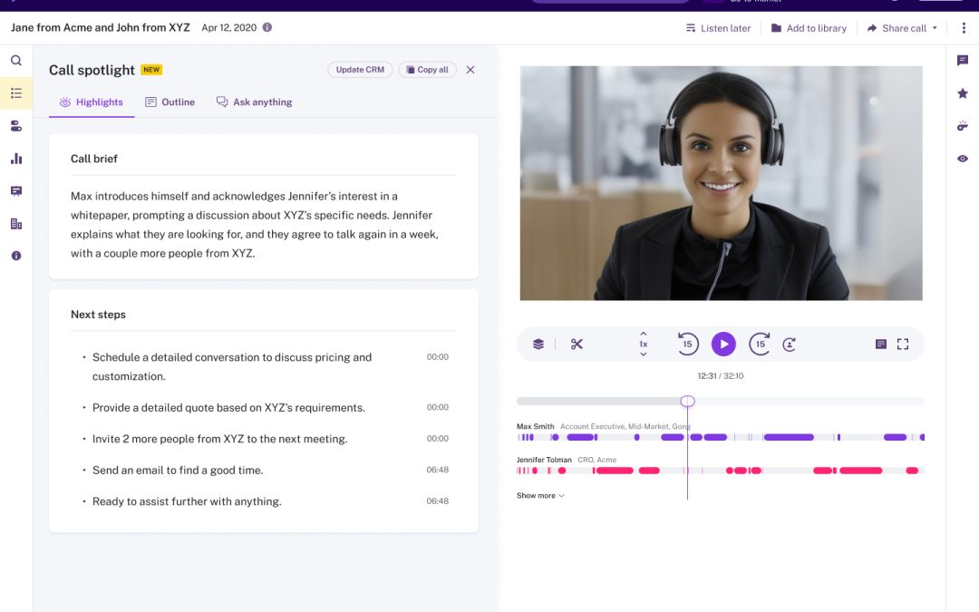Toggle the eye icon in right sidebar
This screenshot has width=979, height=612.
962,159
